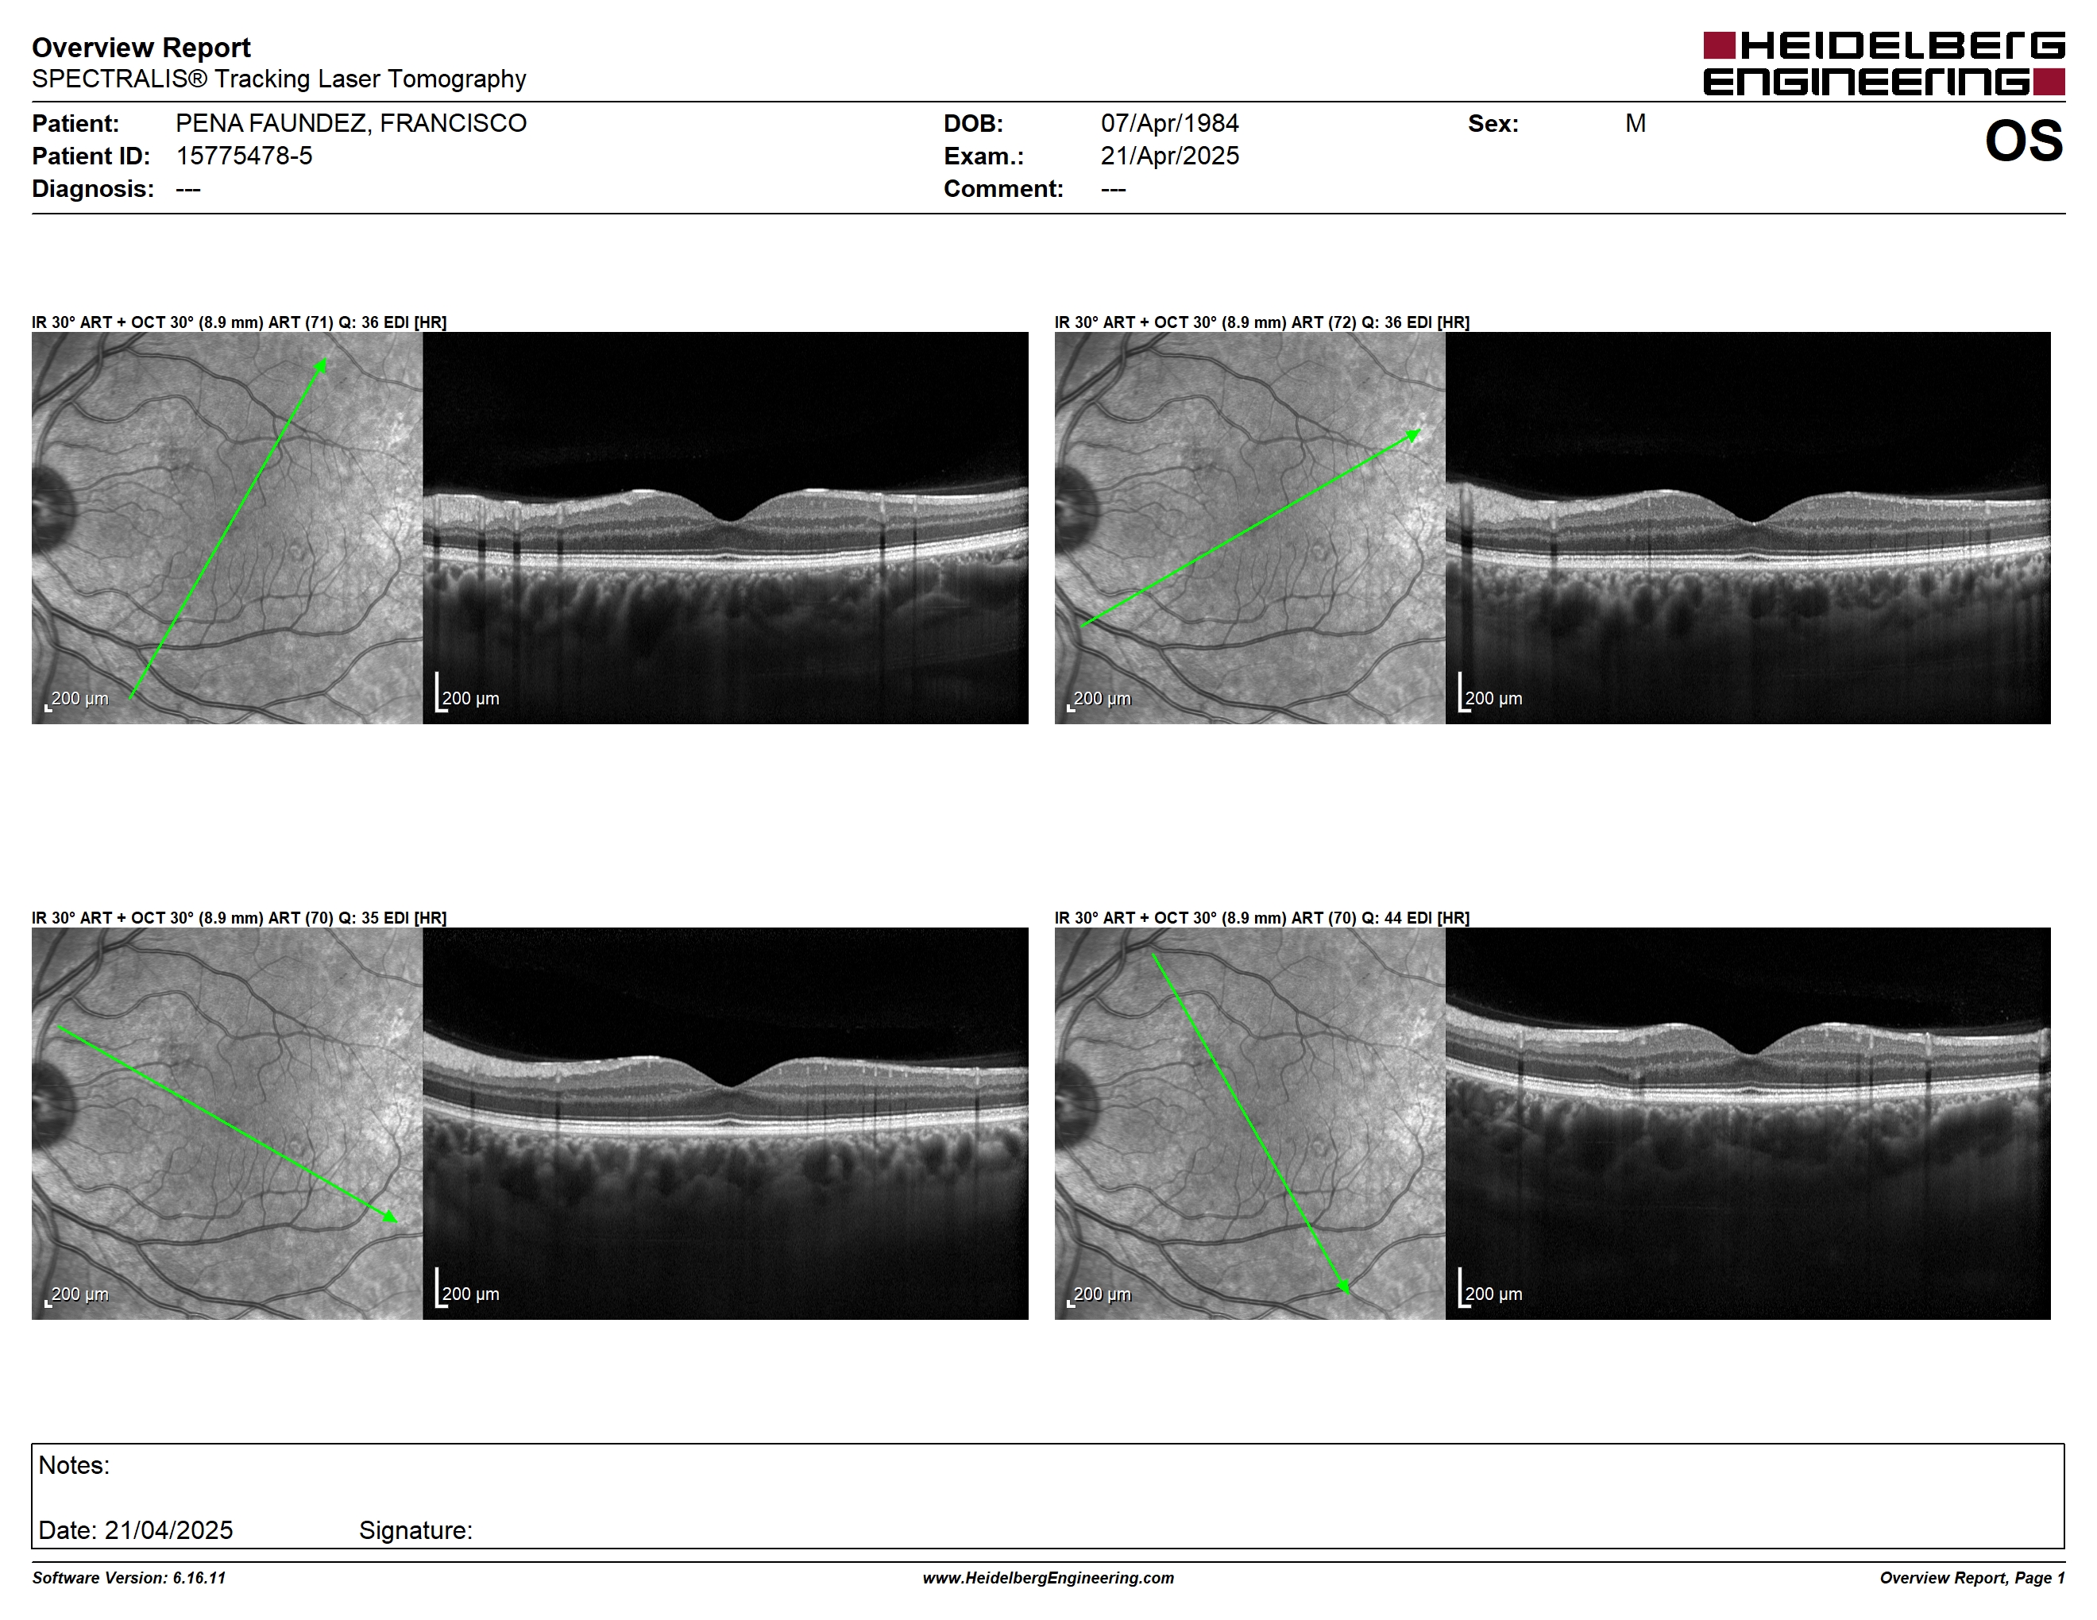Click the ART (71) Q: 36 scan caption
Viewport: 2097px width, 1620px height.
point(239,322)
